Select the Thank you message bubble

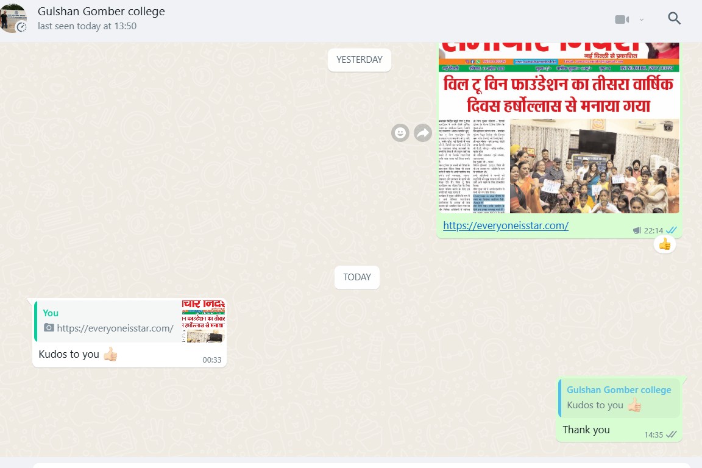586,430
